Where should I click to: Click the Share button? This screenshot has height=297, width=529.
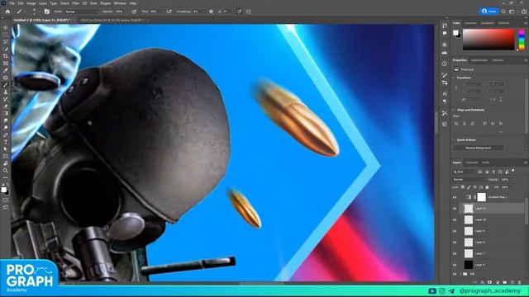(489, 11)
